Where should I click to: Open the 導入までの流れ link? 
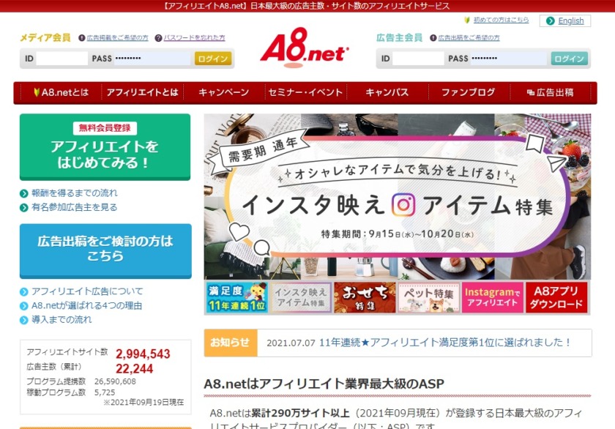point(61,320)
